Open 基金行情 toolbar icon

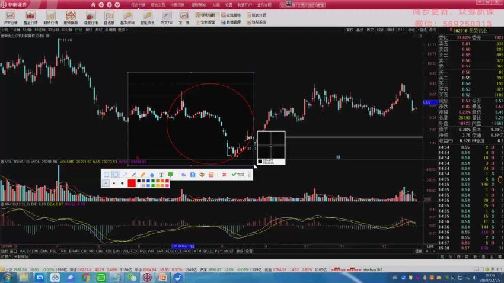[x=30, y=18]
